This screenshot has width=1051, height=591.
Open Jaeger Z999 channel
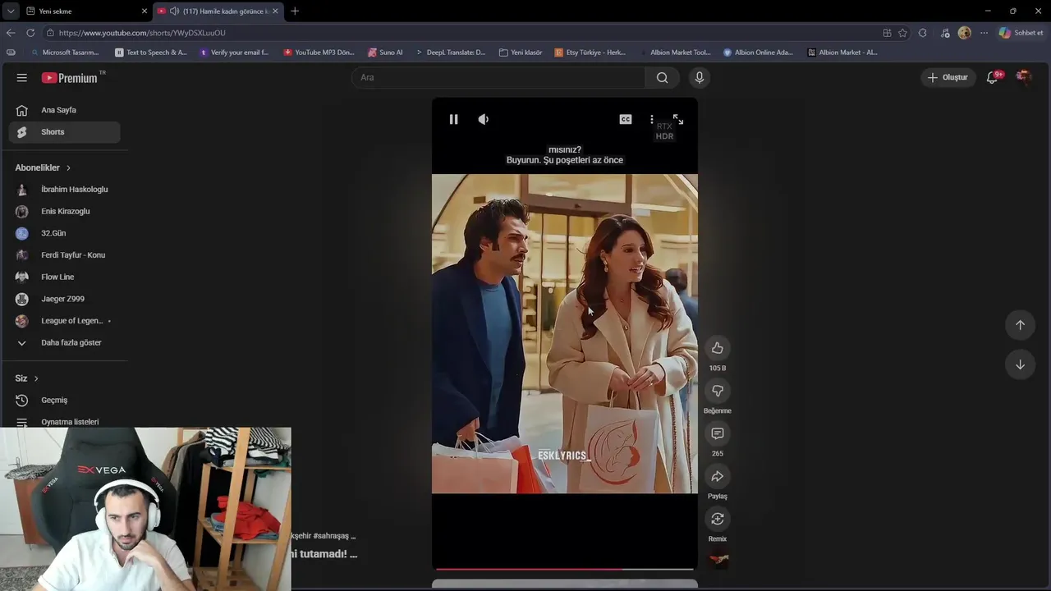[64, 299]
